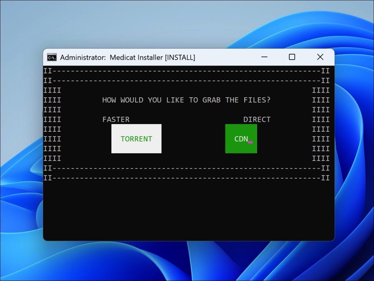Close the Medicat Installer window
Screen dimensions: 374x281
click(x=320, y=57)
